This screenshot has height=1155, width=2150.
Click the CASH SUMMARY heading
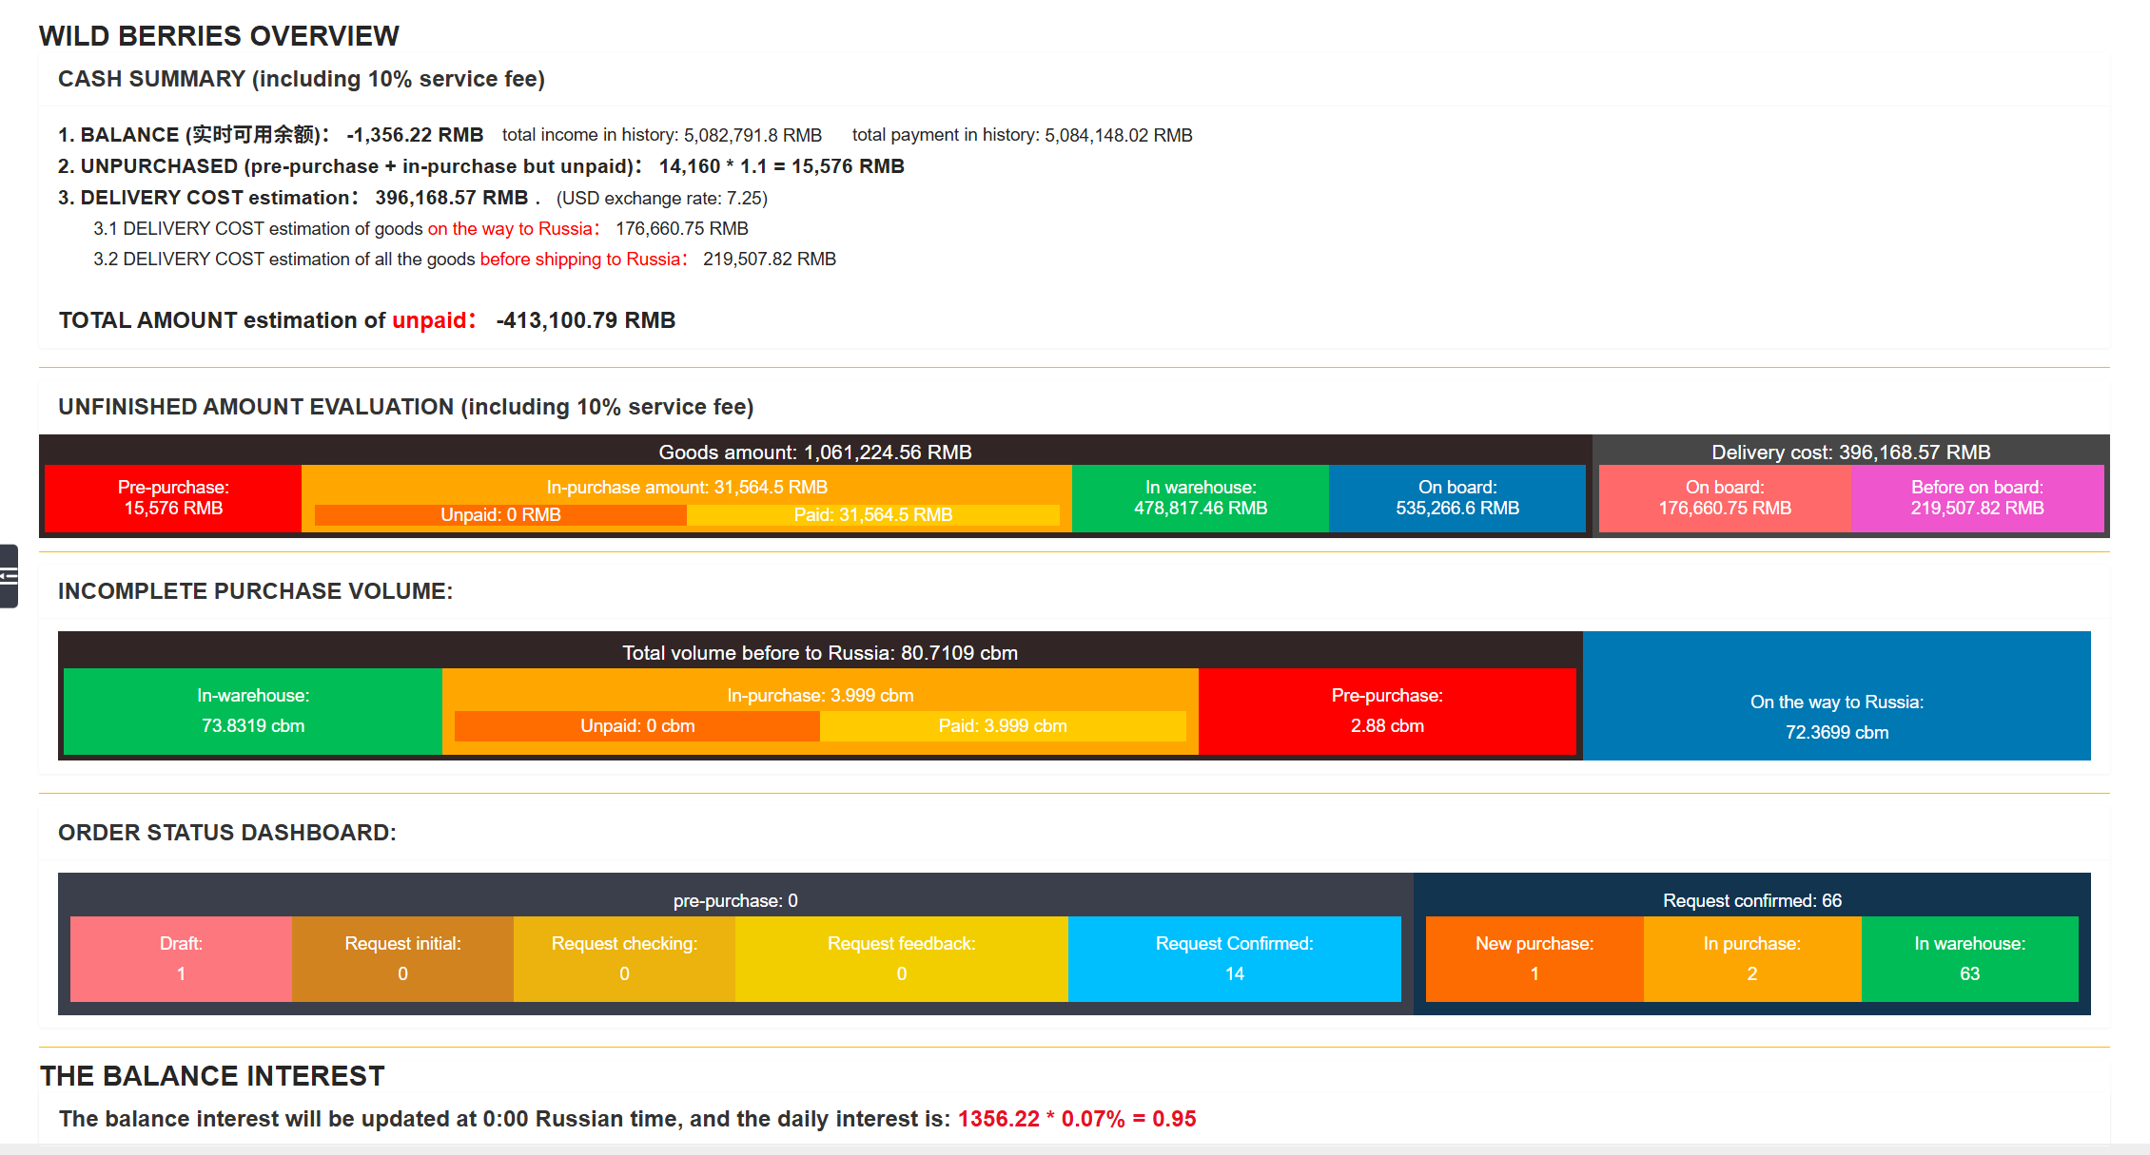pos(302,79)
